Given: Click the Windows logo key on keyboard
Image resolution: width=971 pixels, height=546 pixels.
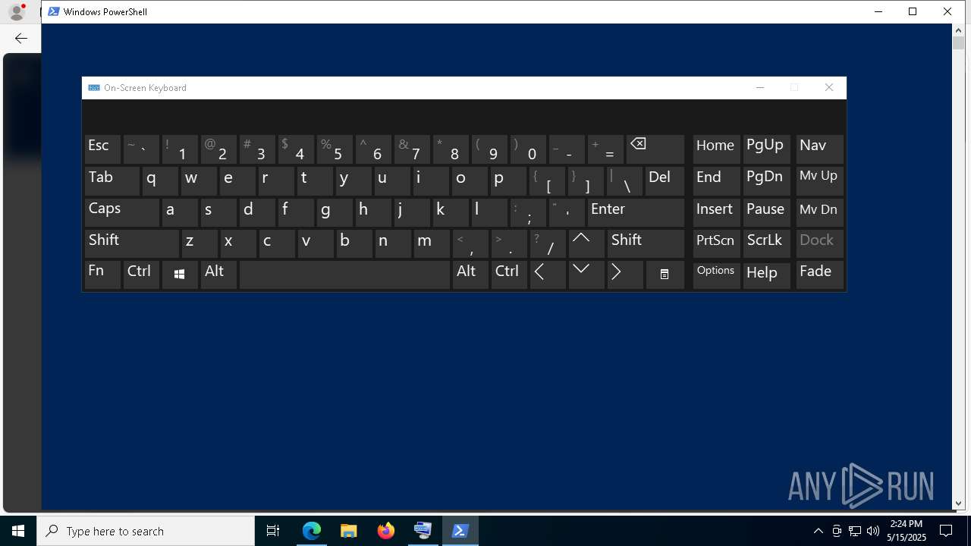Looking at the screenshot, I should tap(180, 275).
